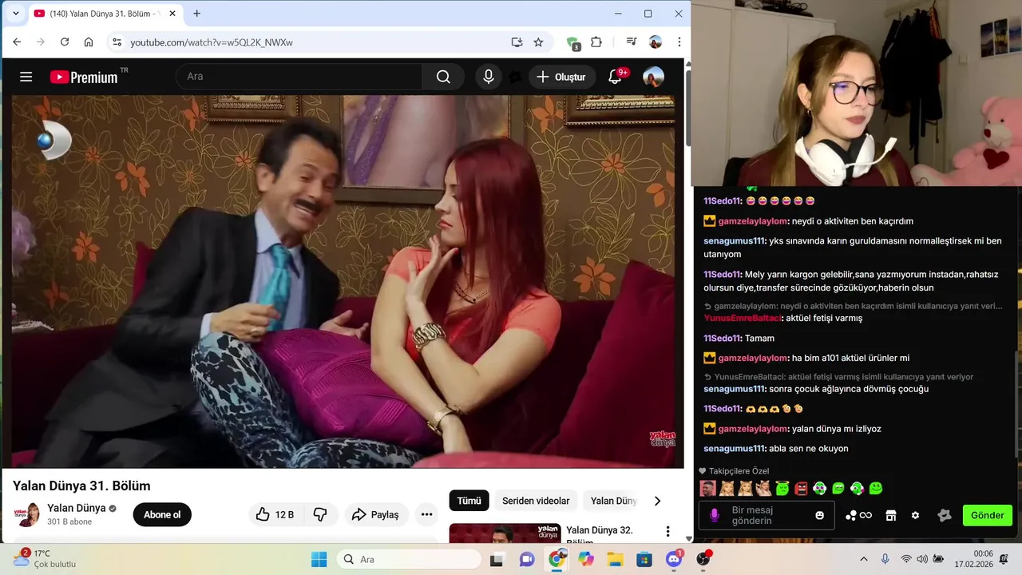Click the Oluştur create button
This screenshot has height=575, width=1022.
[x=561, y=77]
